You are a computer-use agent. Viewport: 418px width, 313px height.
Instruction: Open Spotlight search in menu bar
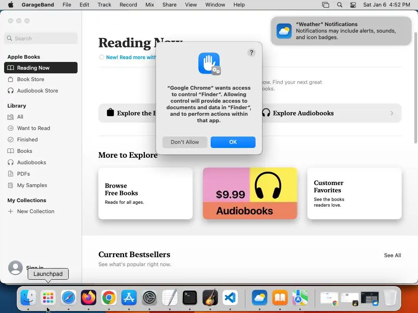(340, 5)
